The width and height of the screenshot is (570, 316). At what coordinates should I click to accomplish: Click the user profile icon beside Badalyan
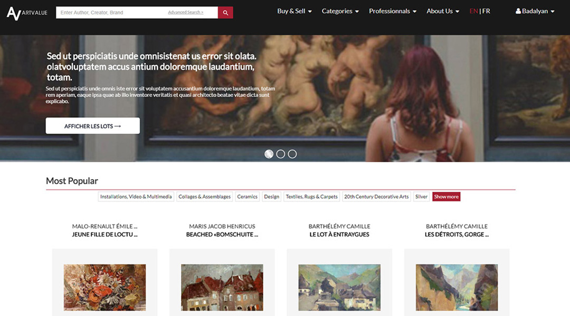click(518, 11)
